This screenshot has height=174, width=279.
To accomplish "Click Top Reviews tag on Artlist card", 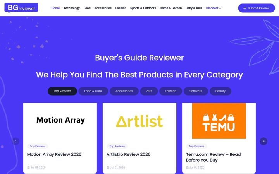I will point(117,146).
